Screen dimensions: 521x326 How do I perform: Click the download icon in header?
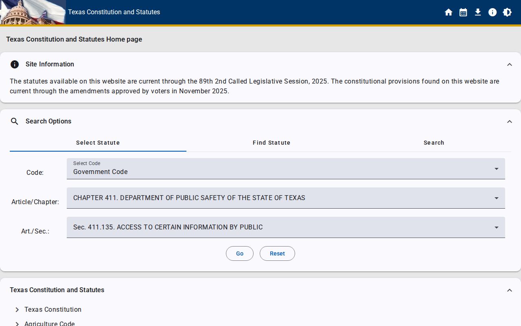click(478, 12)
